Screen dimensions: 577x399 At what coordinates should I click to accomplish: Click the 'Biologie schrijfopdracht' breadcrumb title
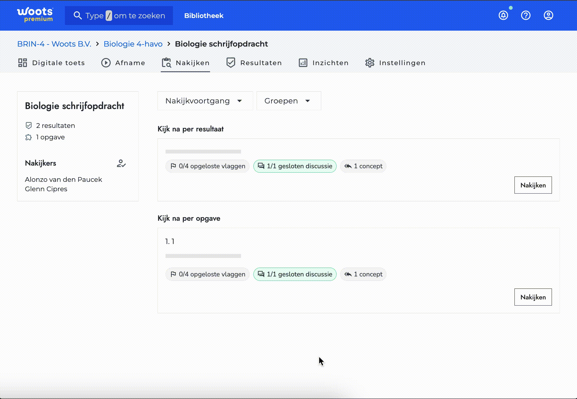[x=222, y=44]
